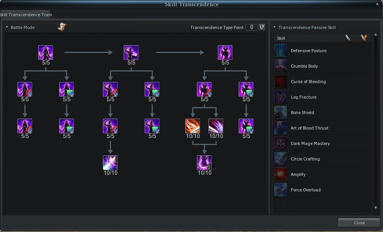Click the orange slash skill icon at 10/10
Image resolution: width=383 pixels, height=232 pixels.
193,126
